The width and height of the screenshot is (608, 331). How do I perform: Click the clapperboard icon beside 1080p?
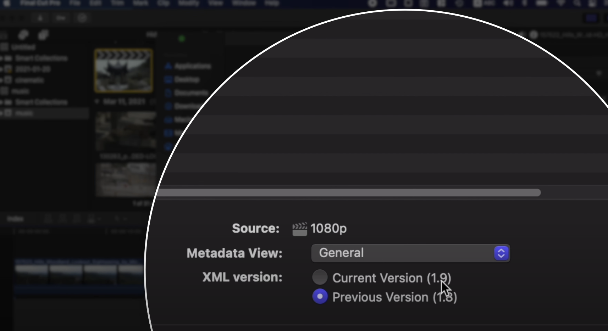click(x=299, y=229)
